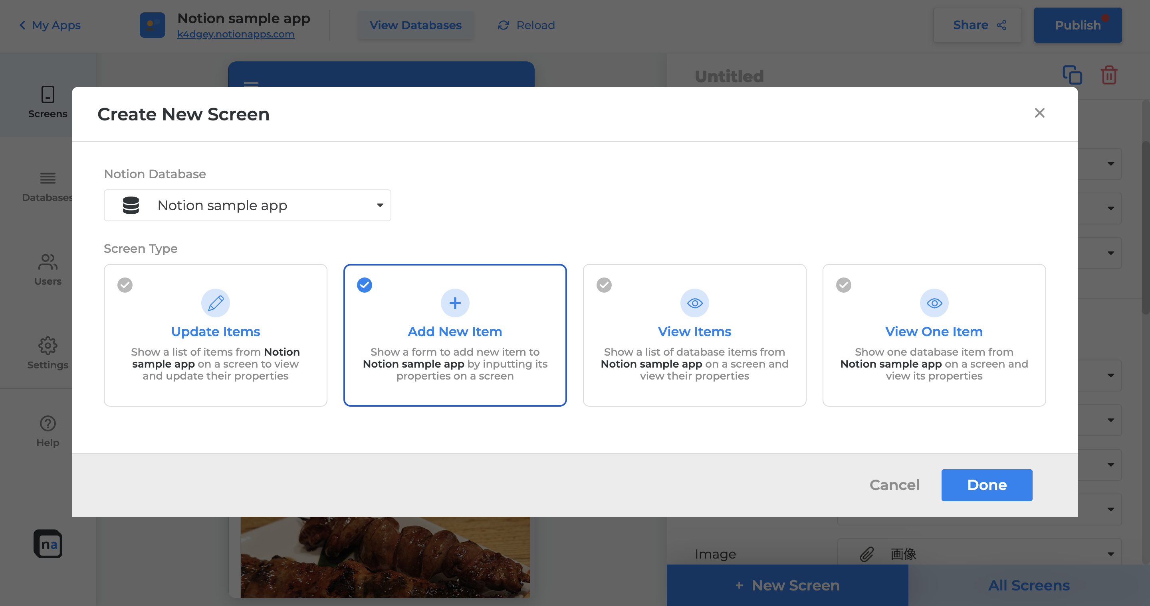The height and width of the screenshot is (606, 1150).
Task: Click the plus icon in Add New Item
Action: (x=455, y=303)
